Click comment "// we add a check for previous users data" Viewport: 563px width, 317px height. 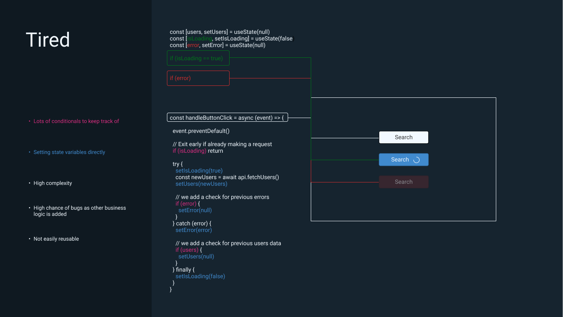pyautogui.click(x=228, y=243)
